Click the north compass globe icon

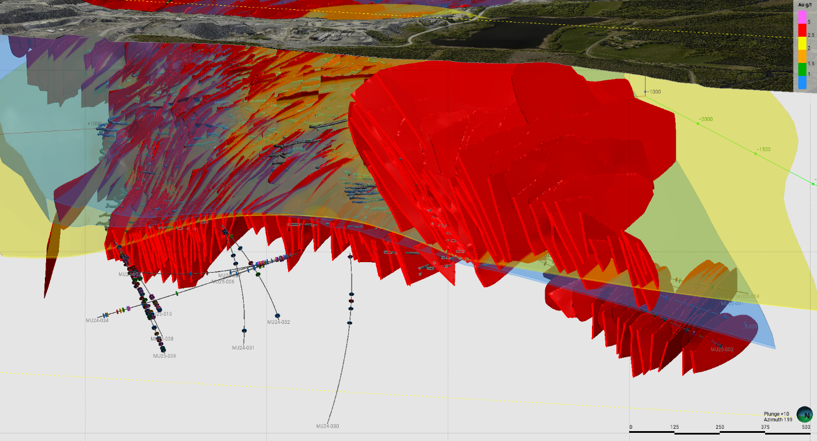coord(805,414)
